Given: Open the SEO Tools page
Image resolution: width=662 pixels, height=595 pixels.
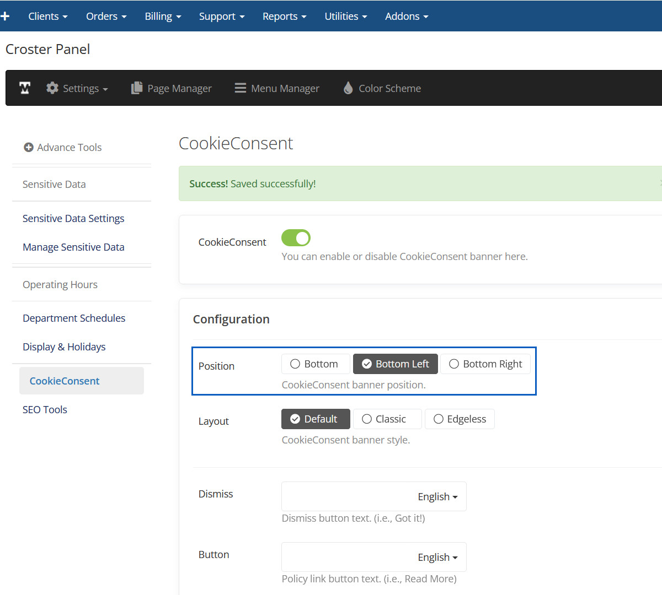Looking at the screenshot, I should (x=45, y=410).
